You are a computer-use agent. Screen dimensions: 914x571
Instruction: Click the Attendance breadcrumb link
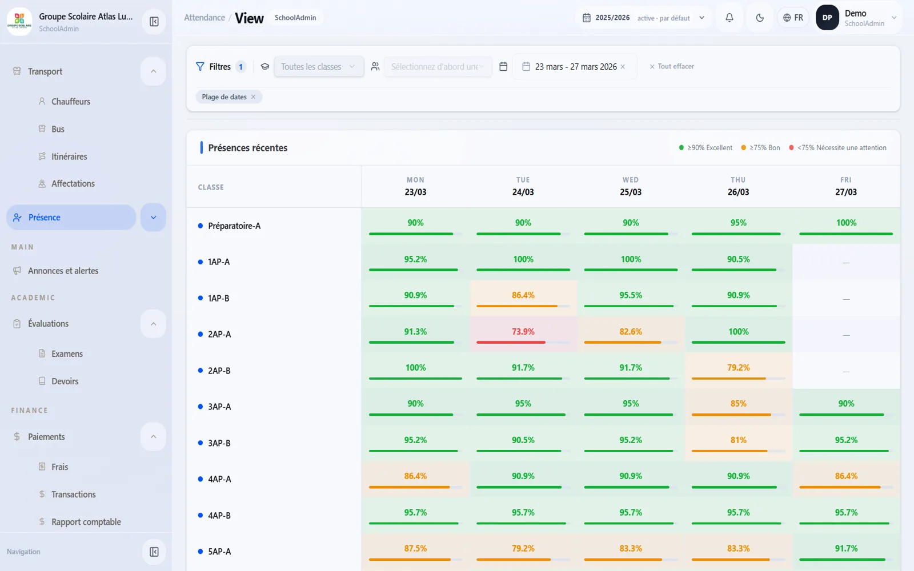tap(205, 18)
